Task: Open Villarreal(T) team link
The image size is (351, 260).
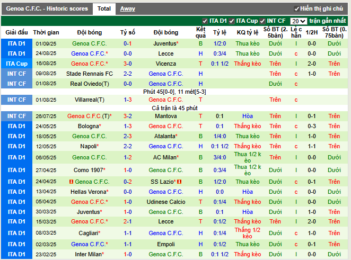Action: point(90,100)
